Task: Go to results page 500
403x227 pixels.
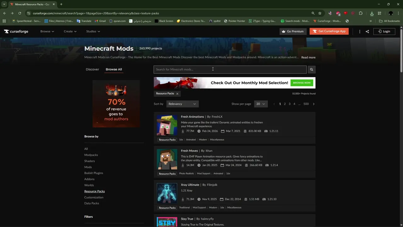Action: point(306,104)
